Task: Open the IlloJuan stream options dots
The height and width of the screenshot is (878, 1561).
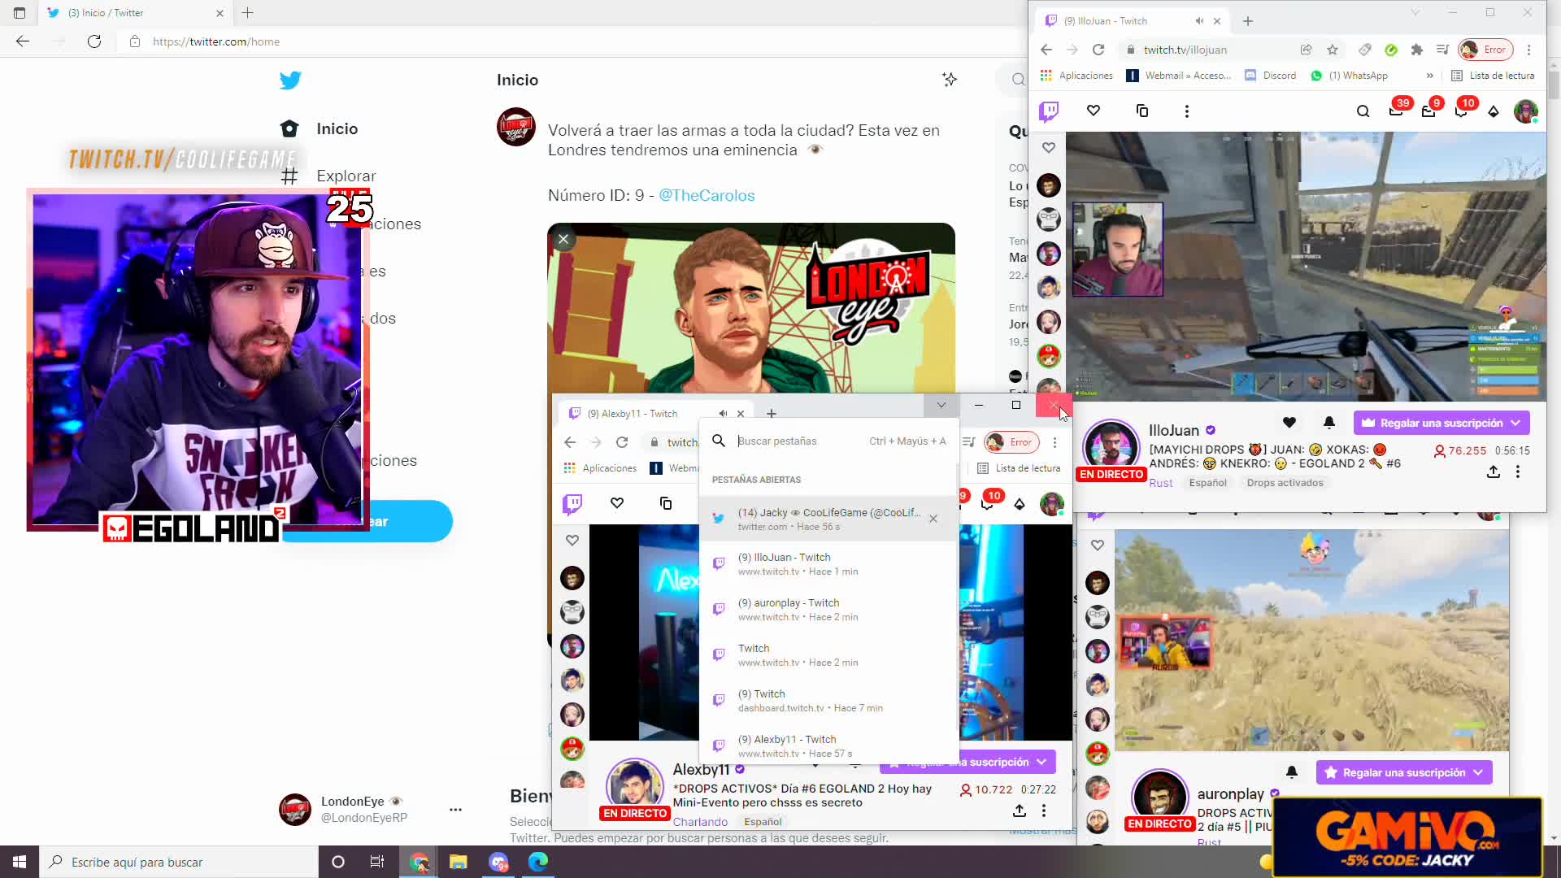Action: pyautogui.click(x=1517, y=472)
